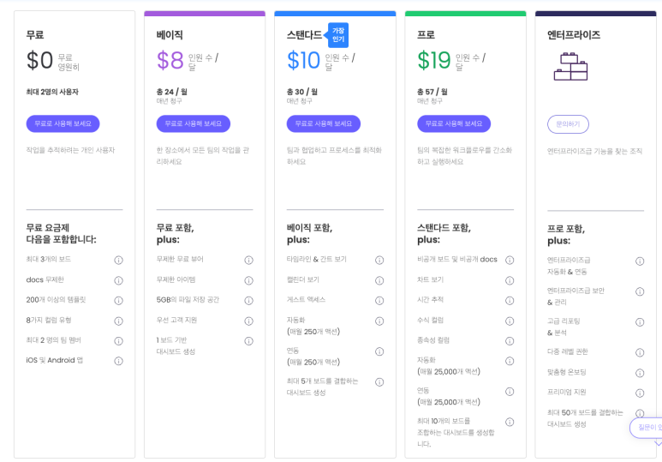
Task: Click info icon next to 캘린더 보기
Action: (379, 279)
